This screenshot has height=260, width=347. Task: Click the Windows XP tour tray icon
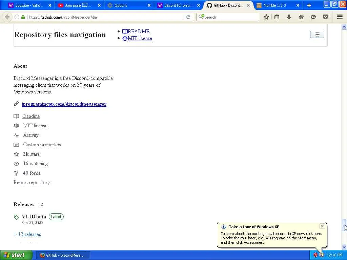point(322,255)
